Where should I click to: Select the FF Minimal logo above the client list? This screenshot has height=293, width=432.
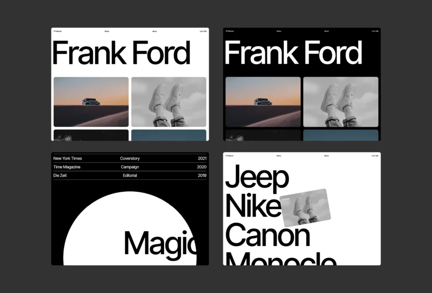(x=230, y=155)
